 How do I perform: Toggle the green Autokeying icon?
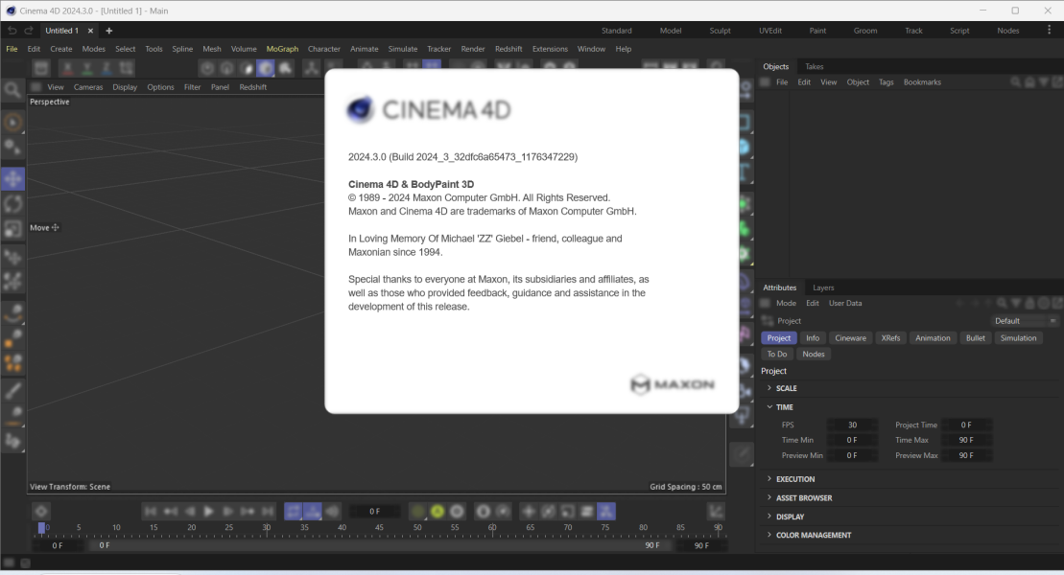coord(437,511)
